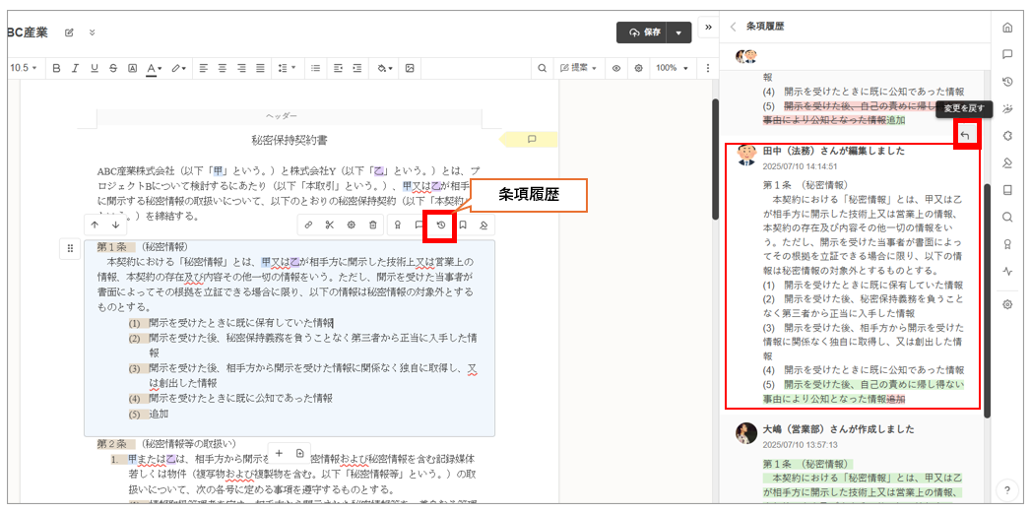Open the more options kebab menu
The height and width of the screenshot is (513, 1031).
tap(706, 68)
